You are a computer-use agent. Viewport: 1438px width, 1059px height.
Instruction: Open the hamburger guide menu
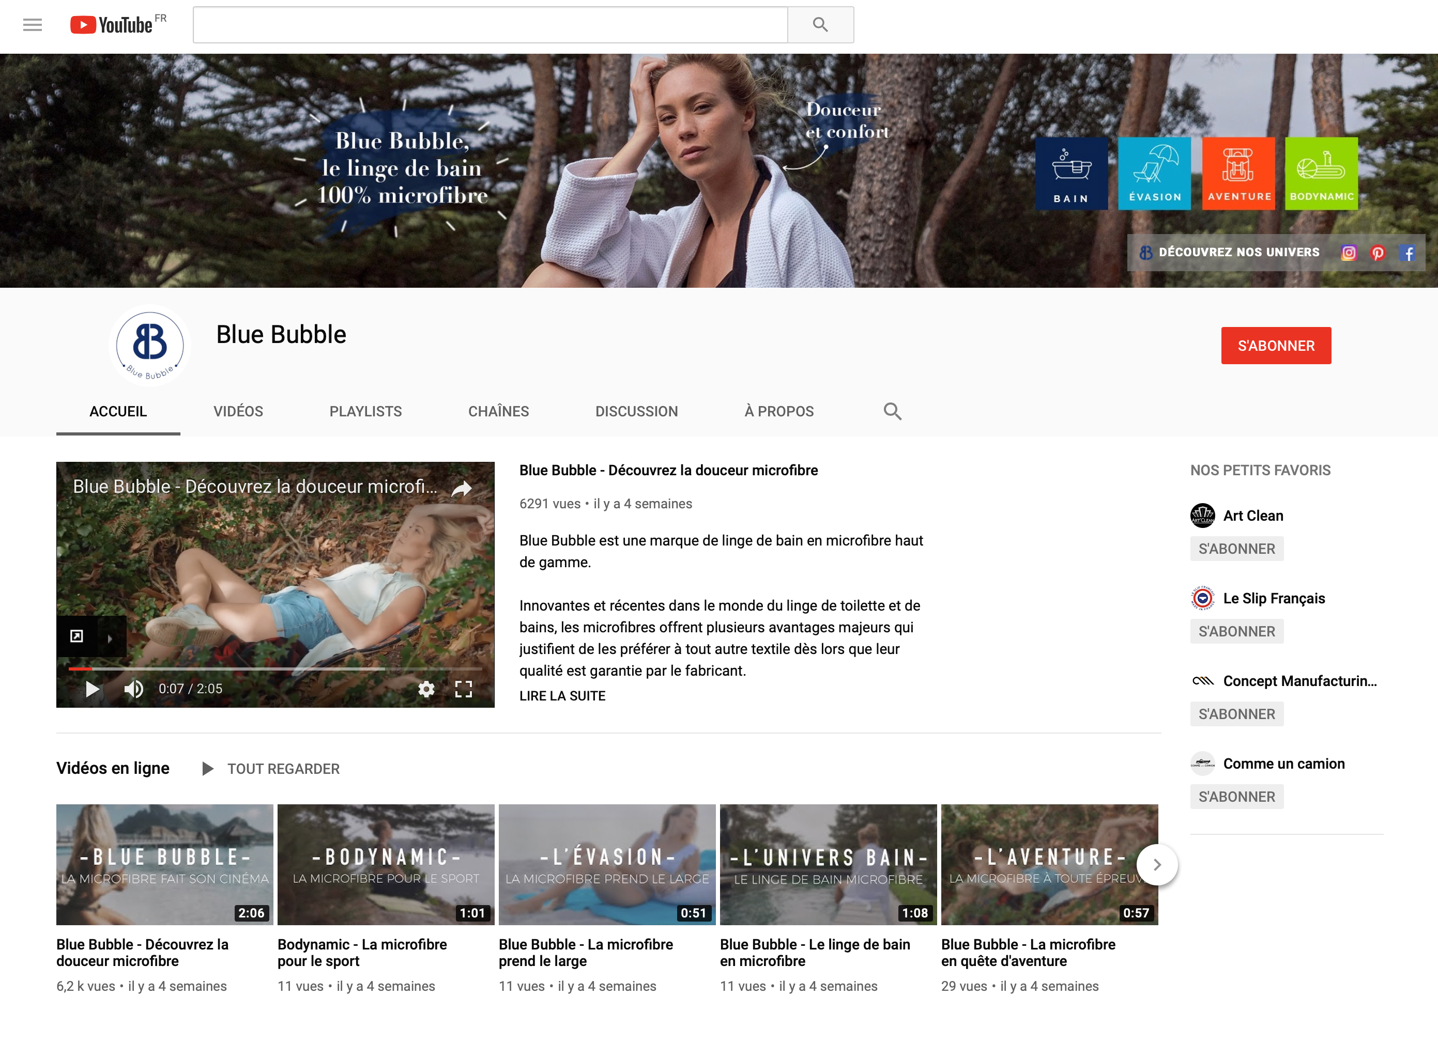(x=32, y=25)
